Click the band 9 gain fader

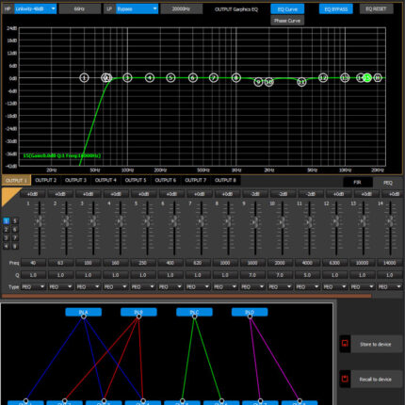255,221
